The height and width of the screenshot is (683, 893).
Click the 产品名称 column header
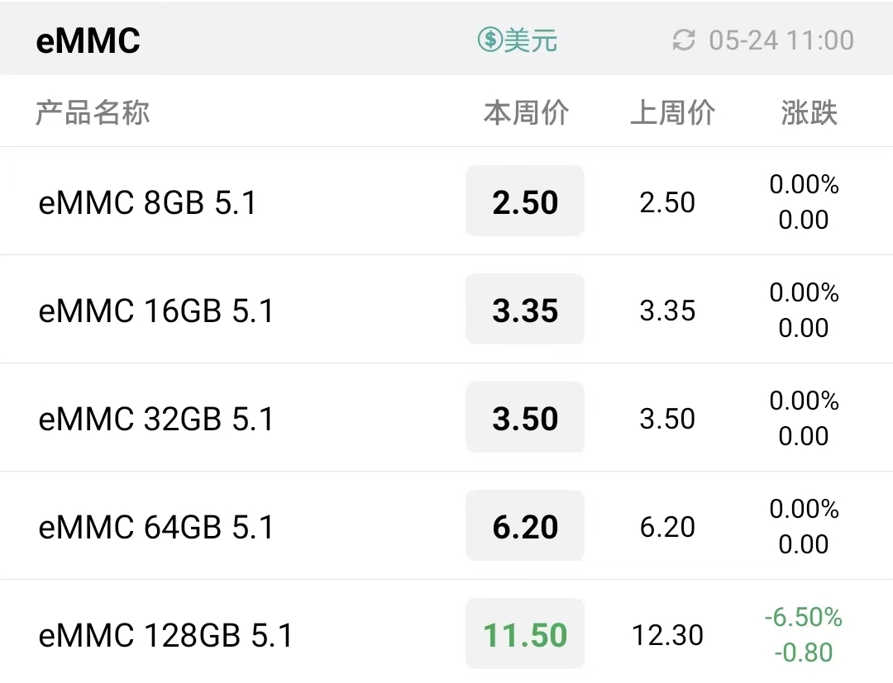pos(93,112)
